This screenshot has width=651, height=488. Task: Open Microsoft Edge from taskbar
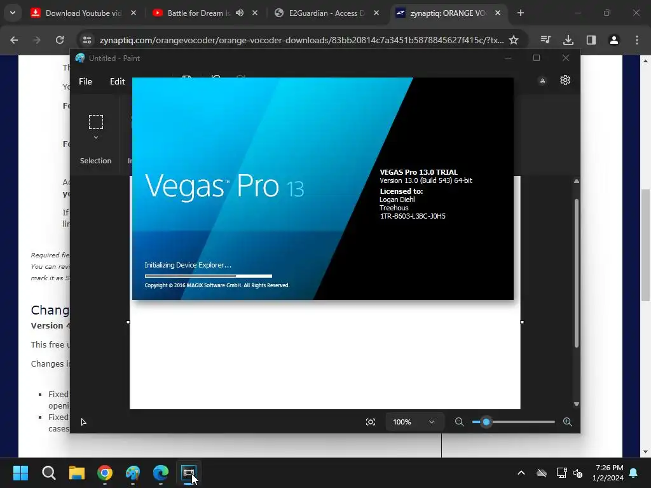point(161,473)
